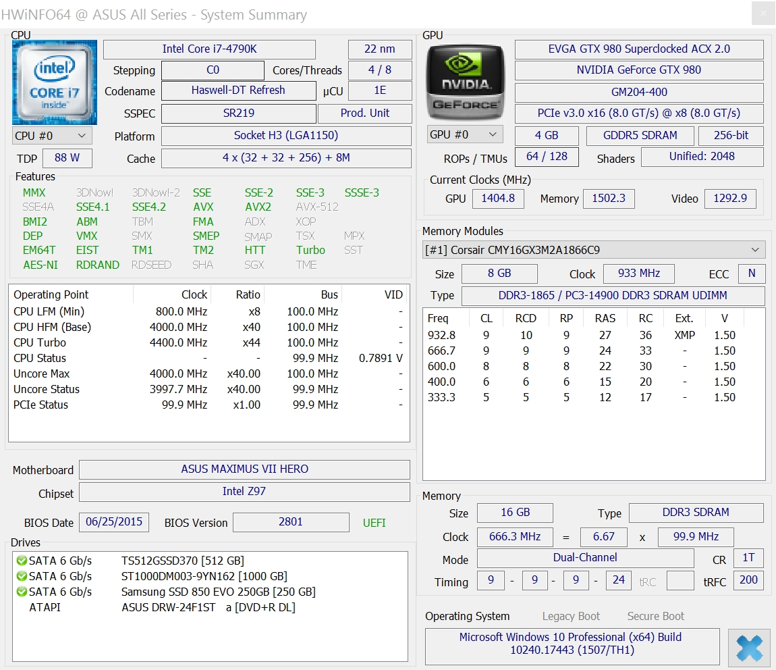Image resolution: width=776 pixels, height=670 pixels.
Task: Click the AVX2 feature flag
Action: 258,207
